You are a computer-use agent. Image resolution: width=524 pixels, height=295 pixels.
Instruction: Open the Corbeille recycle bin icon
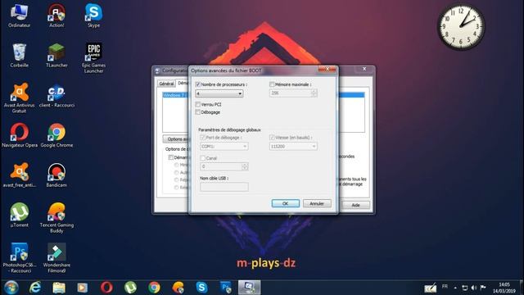(19, 56)
